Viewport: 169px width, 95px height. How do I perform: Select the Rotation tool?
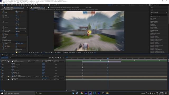point(12,5)
